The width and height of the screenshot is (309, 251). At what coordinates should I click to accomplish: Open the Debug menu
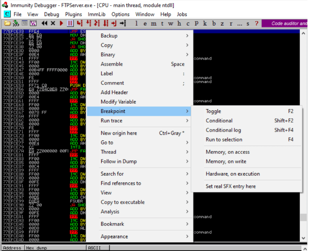point(52,14)
